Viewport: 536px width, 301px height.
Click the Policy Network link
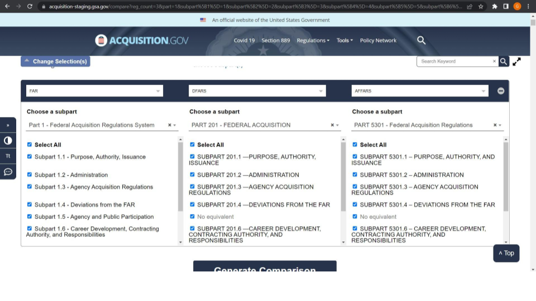378,41
